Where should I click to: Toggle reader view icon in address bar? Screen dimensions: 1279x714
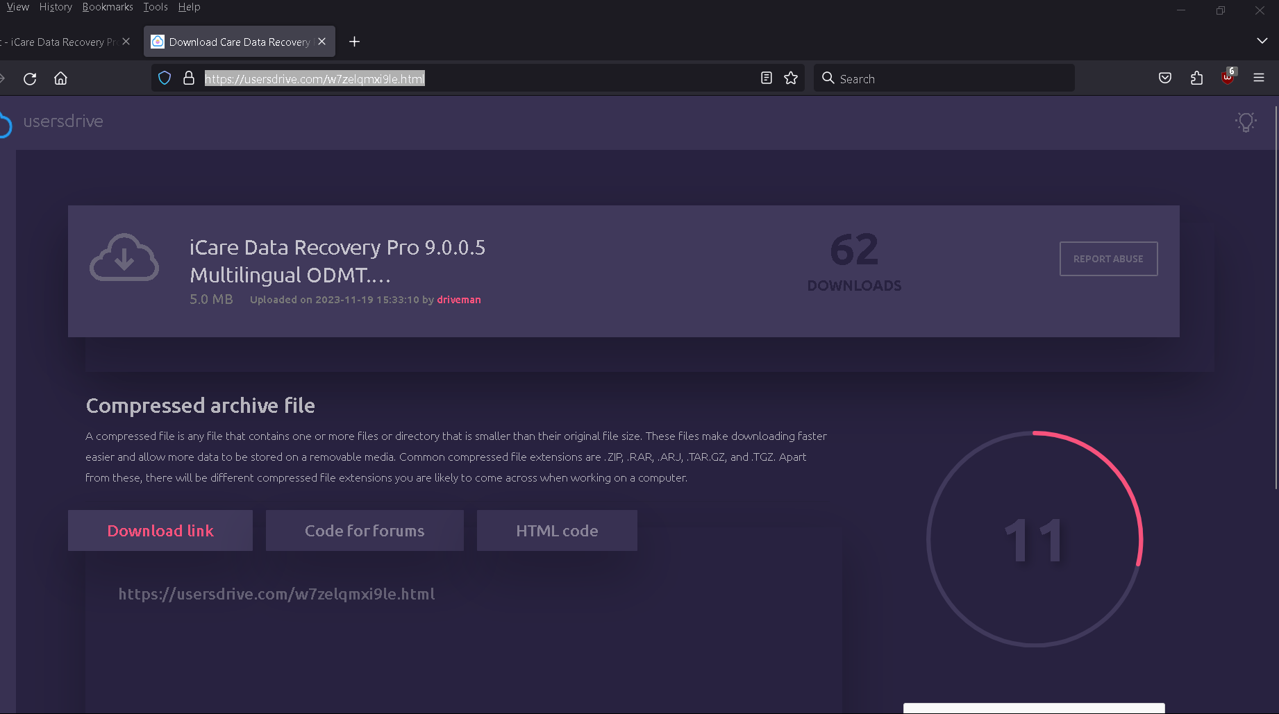767,78
